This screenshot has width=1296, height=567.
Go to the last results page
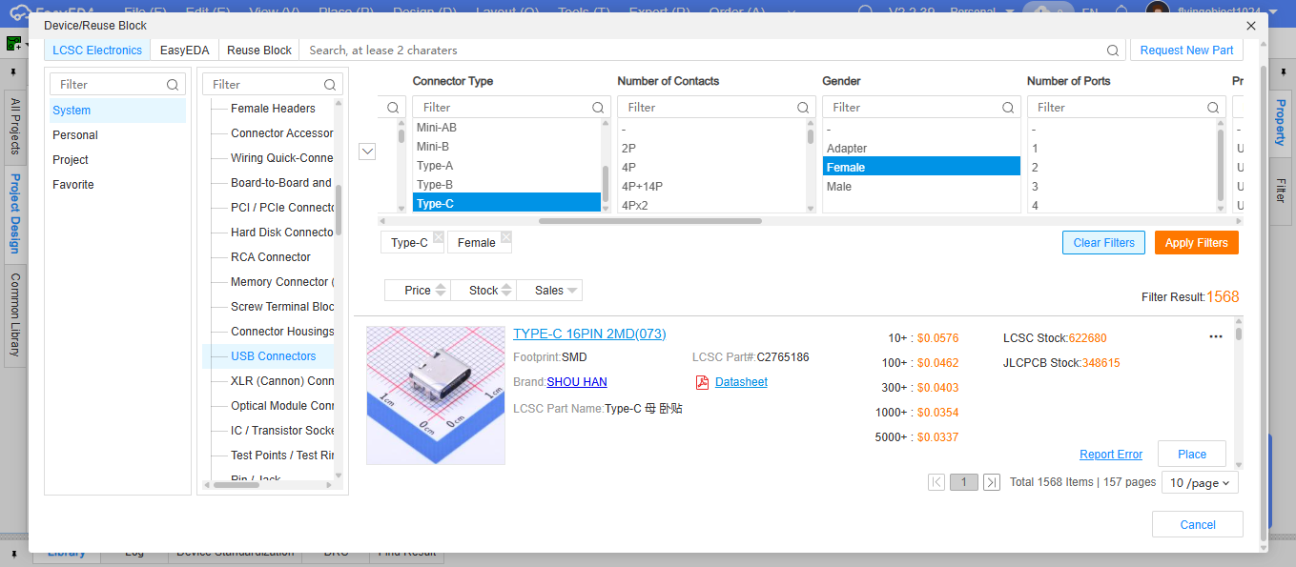point(991,482)
